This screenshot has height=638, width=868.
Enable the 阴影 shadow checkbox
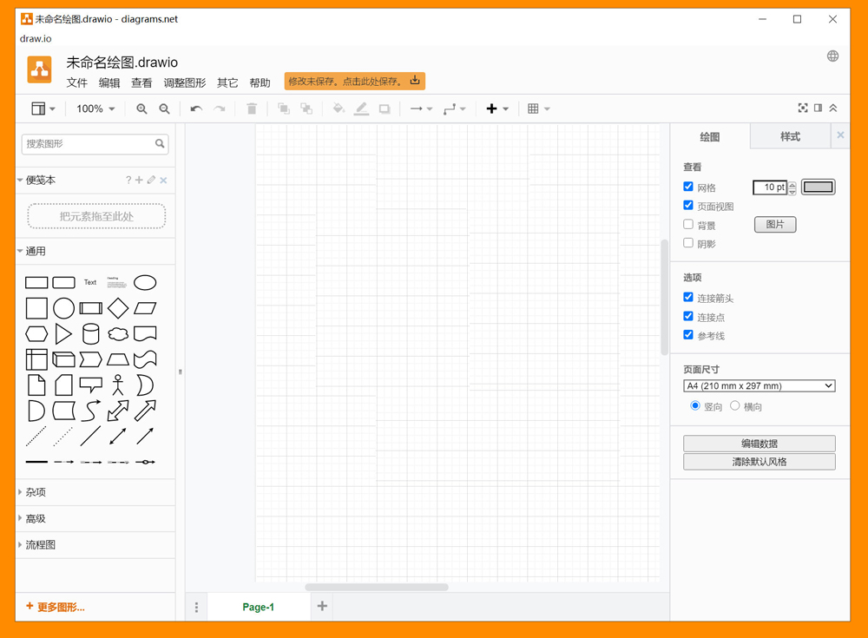688,243
